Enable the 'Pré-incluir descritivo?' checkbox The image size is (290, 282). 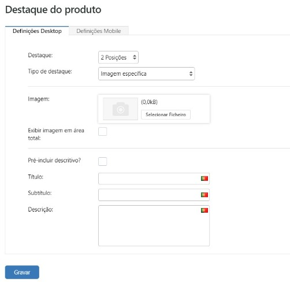coord(102,161)
